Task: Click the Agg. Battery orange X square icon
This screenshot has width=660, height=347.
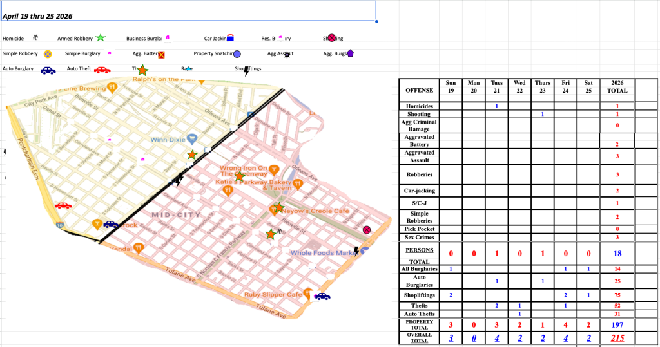Action: pyautogui.click(x=162, y=55)
